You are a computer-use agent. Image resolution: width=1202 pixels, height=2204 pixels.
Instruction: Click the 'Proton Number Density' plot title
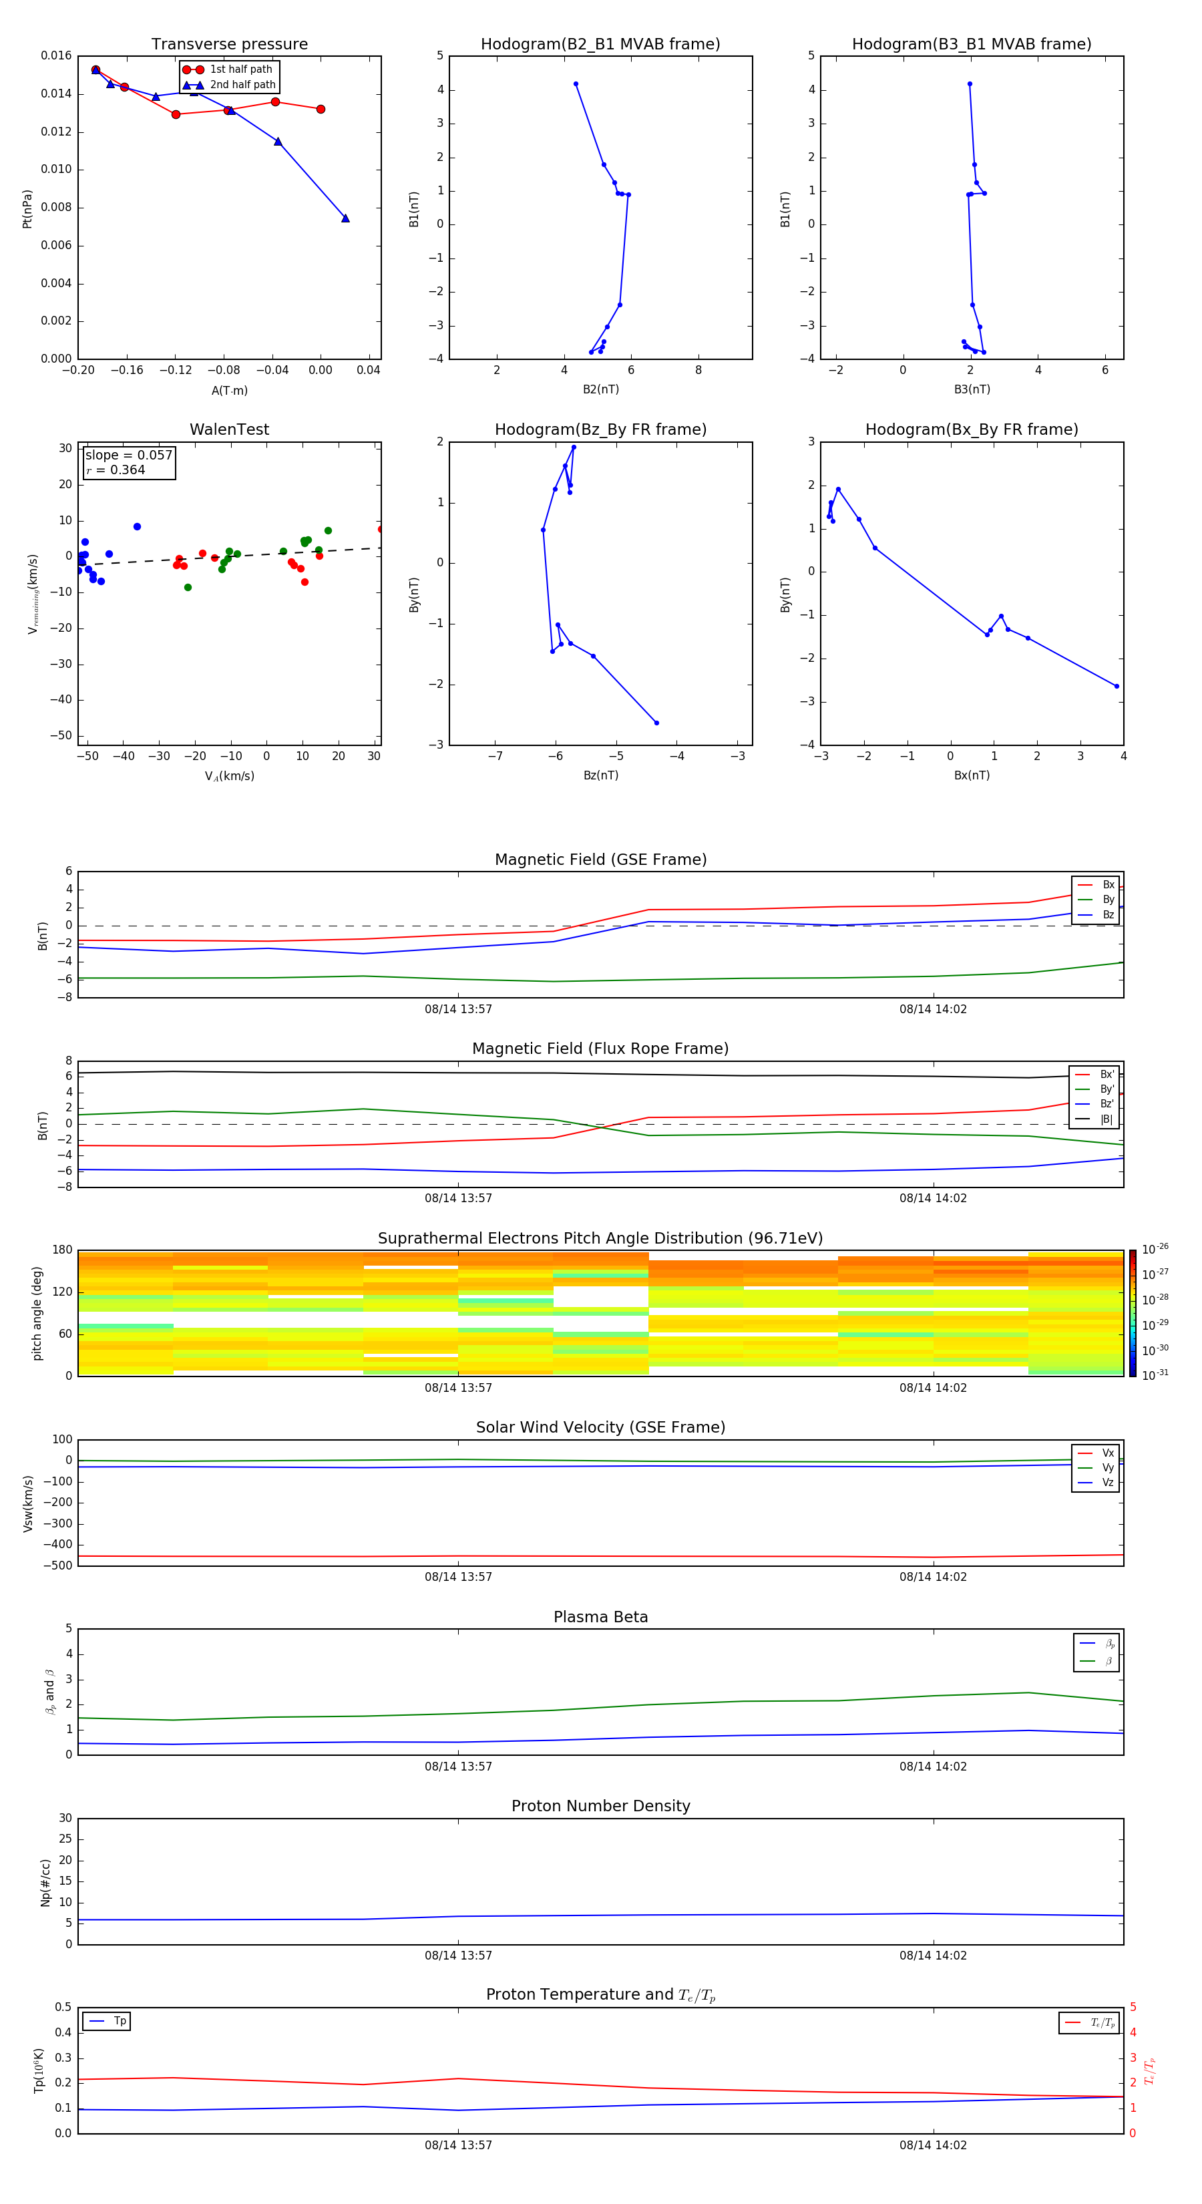600,1807
